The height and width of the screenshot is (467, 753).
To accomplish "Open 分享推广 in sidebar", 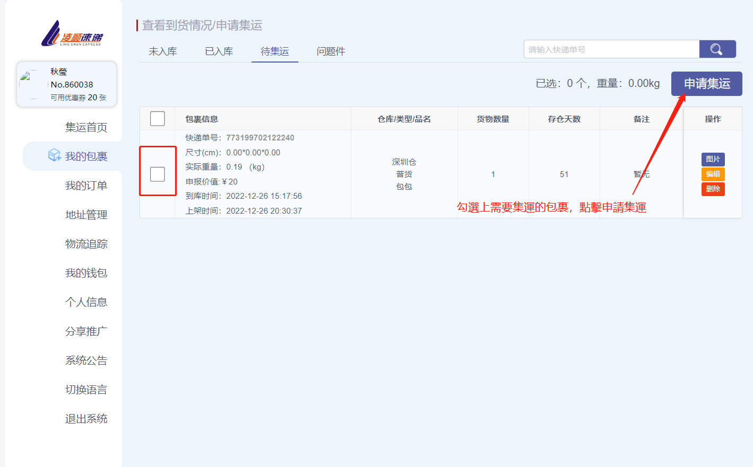I will pyautogui.click(x=86, y=331).
